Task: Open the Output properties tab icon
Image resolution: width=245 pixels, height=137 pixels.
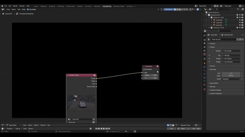Action: coord(204,43)
